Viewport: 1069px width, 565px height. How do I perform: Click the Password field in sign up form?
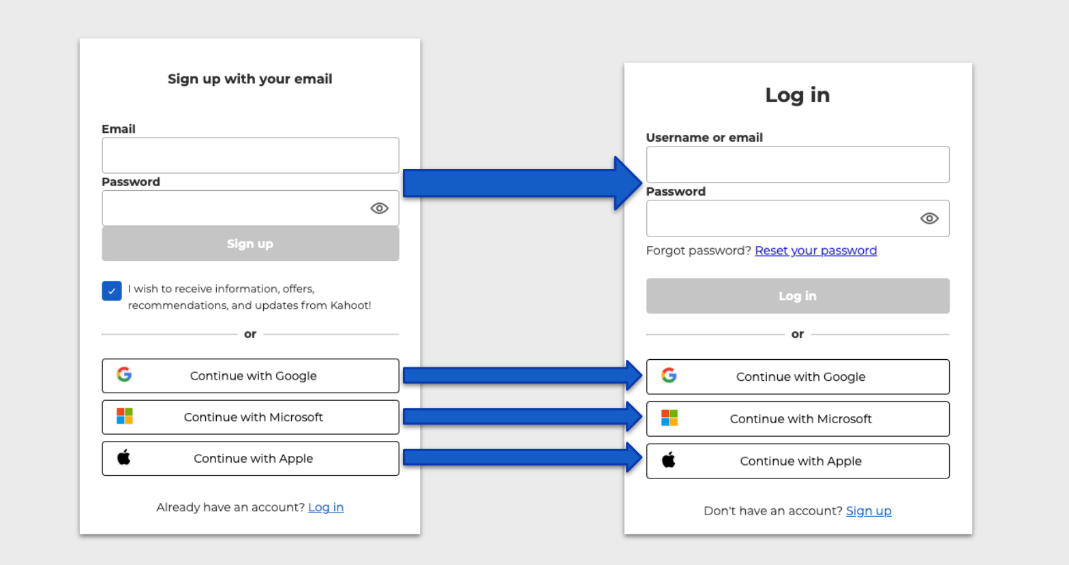[250, 208]
